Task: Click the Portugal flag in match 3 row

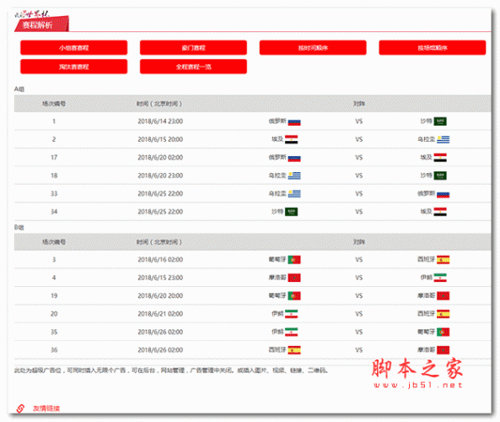Action: tap(294, 260)
